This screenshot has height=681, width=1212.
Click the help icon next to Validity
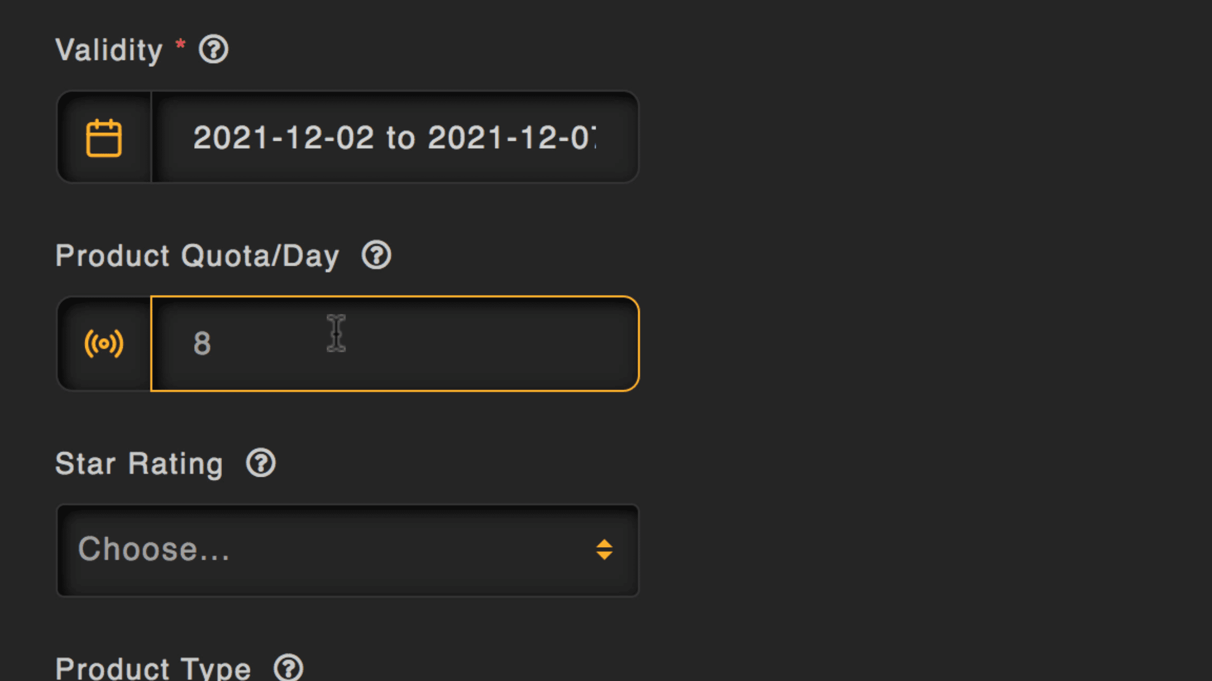click(x=214, y=49)
